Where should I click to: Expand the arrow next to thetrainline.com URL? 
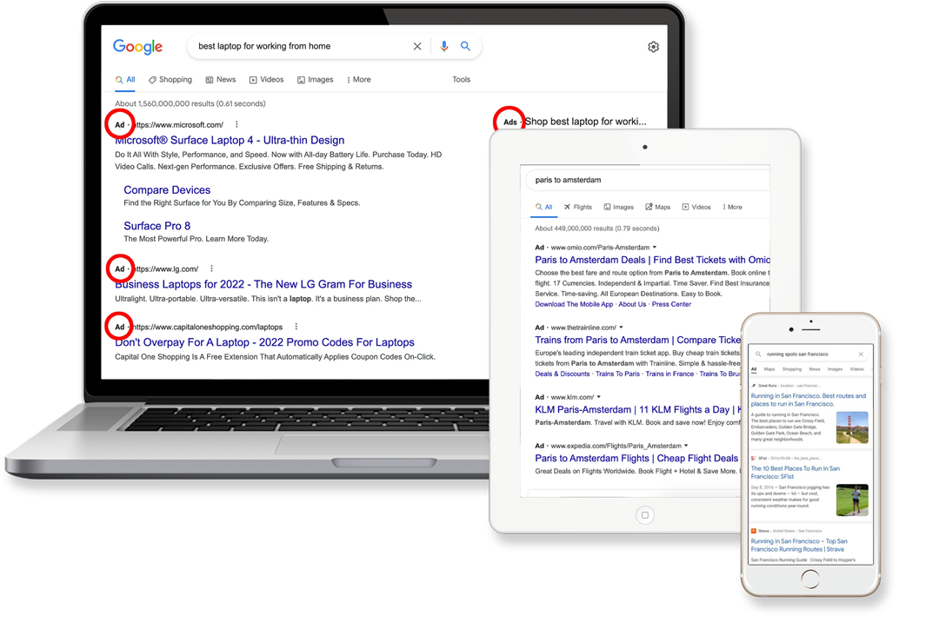pyautogui.click(x=621, y=328)
